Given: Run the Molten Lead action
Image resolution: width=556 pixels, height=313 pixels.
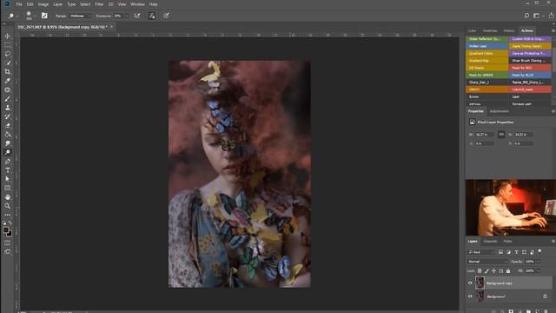Looking at the screenshot, I should click(487, 46).
